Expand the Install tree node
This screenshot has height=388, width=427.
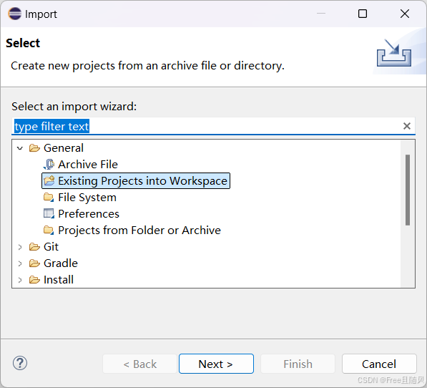(x=20, y=280)
